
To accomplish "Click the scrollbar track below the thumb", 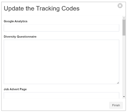I will [x=124, y=65].
